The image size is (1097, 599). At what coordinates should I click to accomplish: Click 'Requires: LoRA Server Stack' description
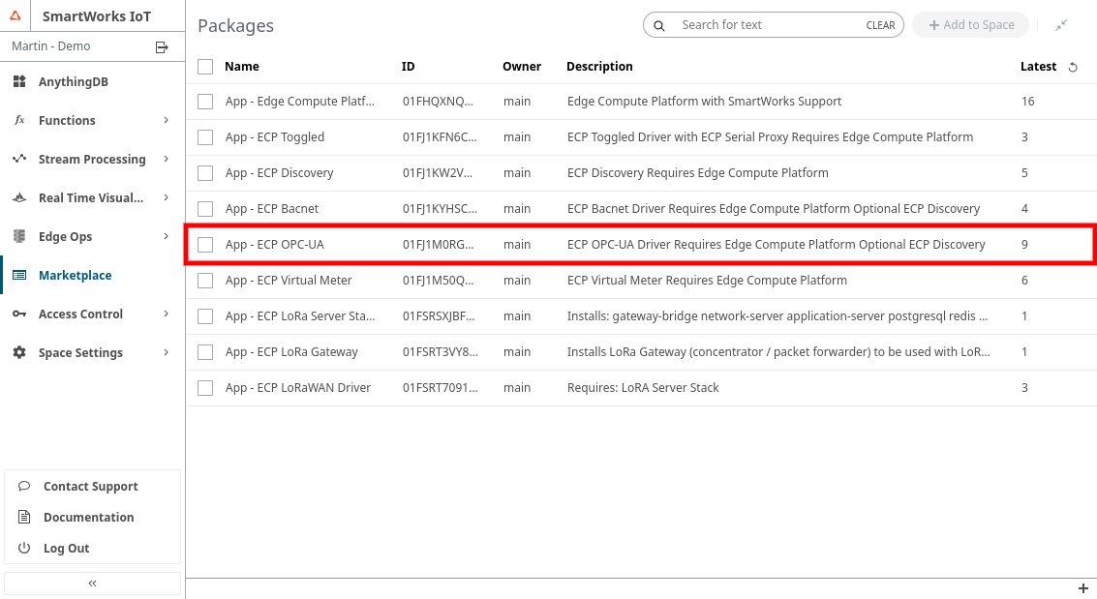tap(642, 388)
